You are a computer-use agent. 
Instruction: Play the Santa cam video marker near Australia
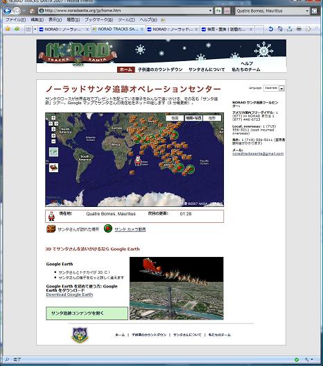[180, 167]
